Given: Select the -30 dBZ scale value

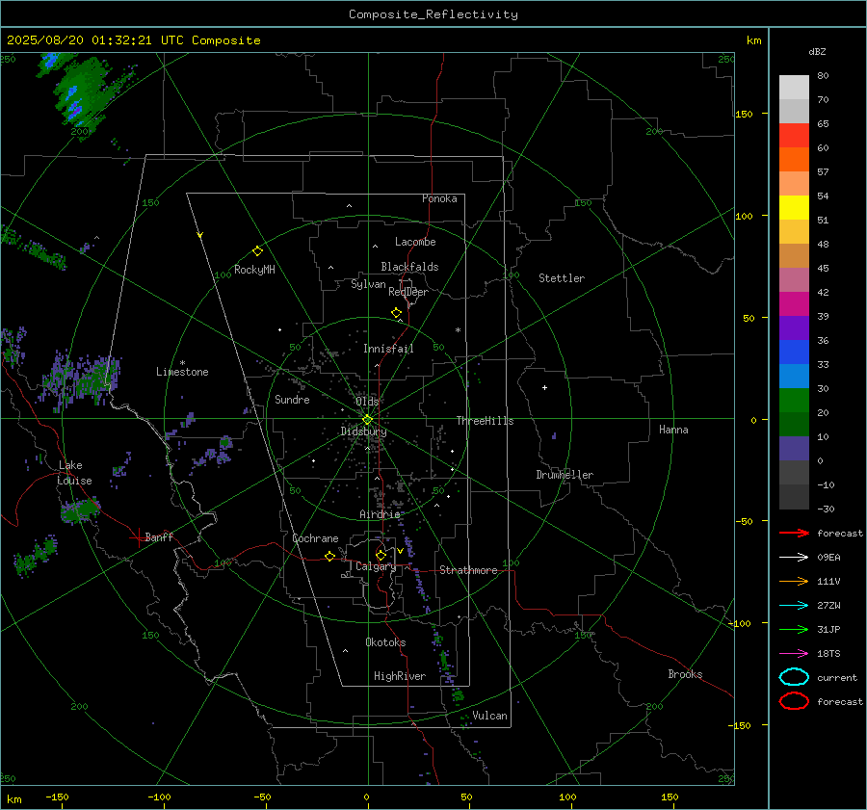Looking at the screenshot, I should tap(827, 509).
